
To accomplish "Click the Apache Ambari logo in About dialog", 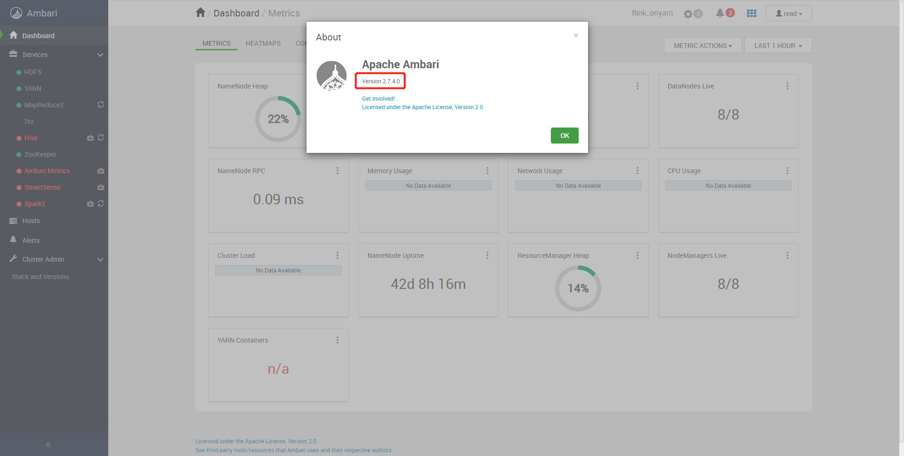I will 331,76.
